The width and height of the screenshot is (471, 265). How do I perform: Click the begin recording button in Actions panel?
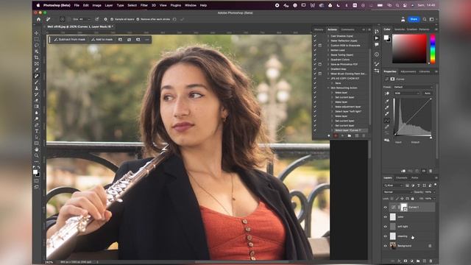[336, 135]
